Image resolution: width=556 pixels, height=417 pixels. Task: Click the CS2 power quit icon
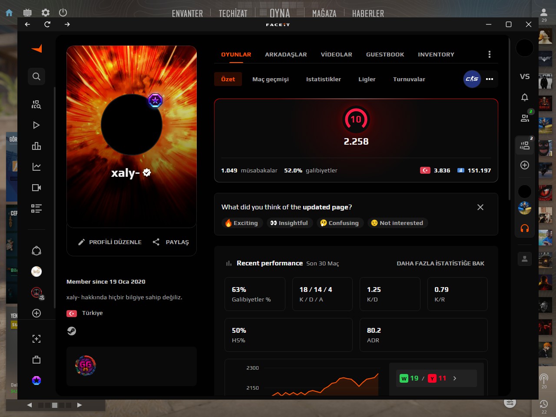click(63, 13)
